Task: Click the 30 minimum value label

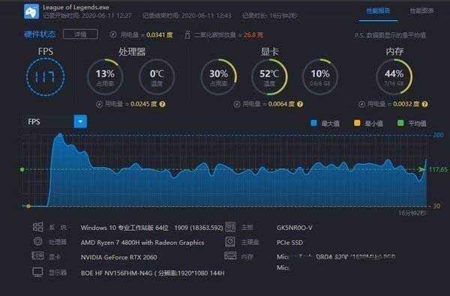Action: pos(436,206)
